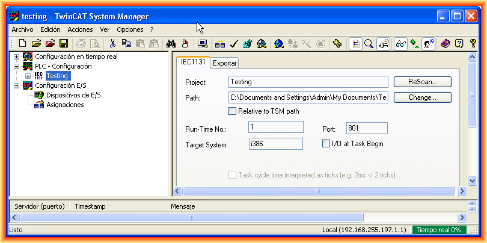Click the choose target system computer icon

203,43
